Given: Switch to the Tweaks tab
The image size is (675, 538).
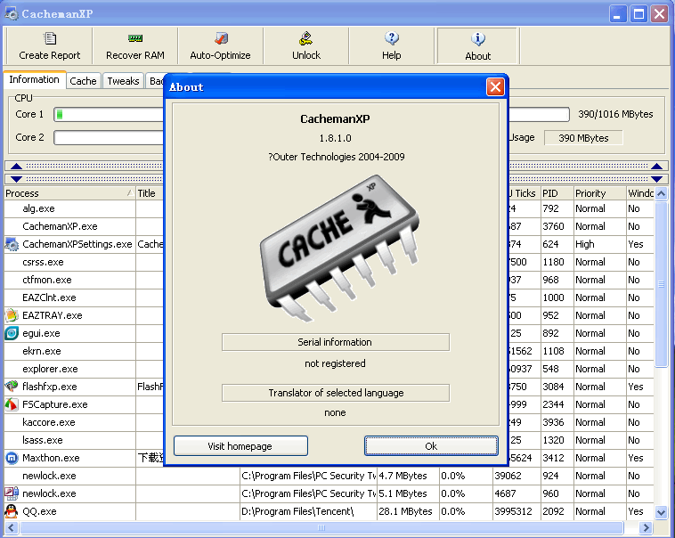Looking at the screenshot, I should click(123, 80).
